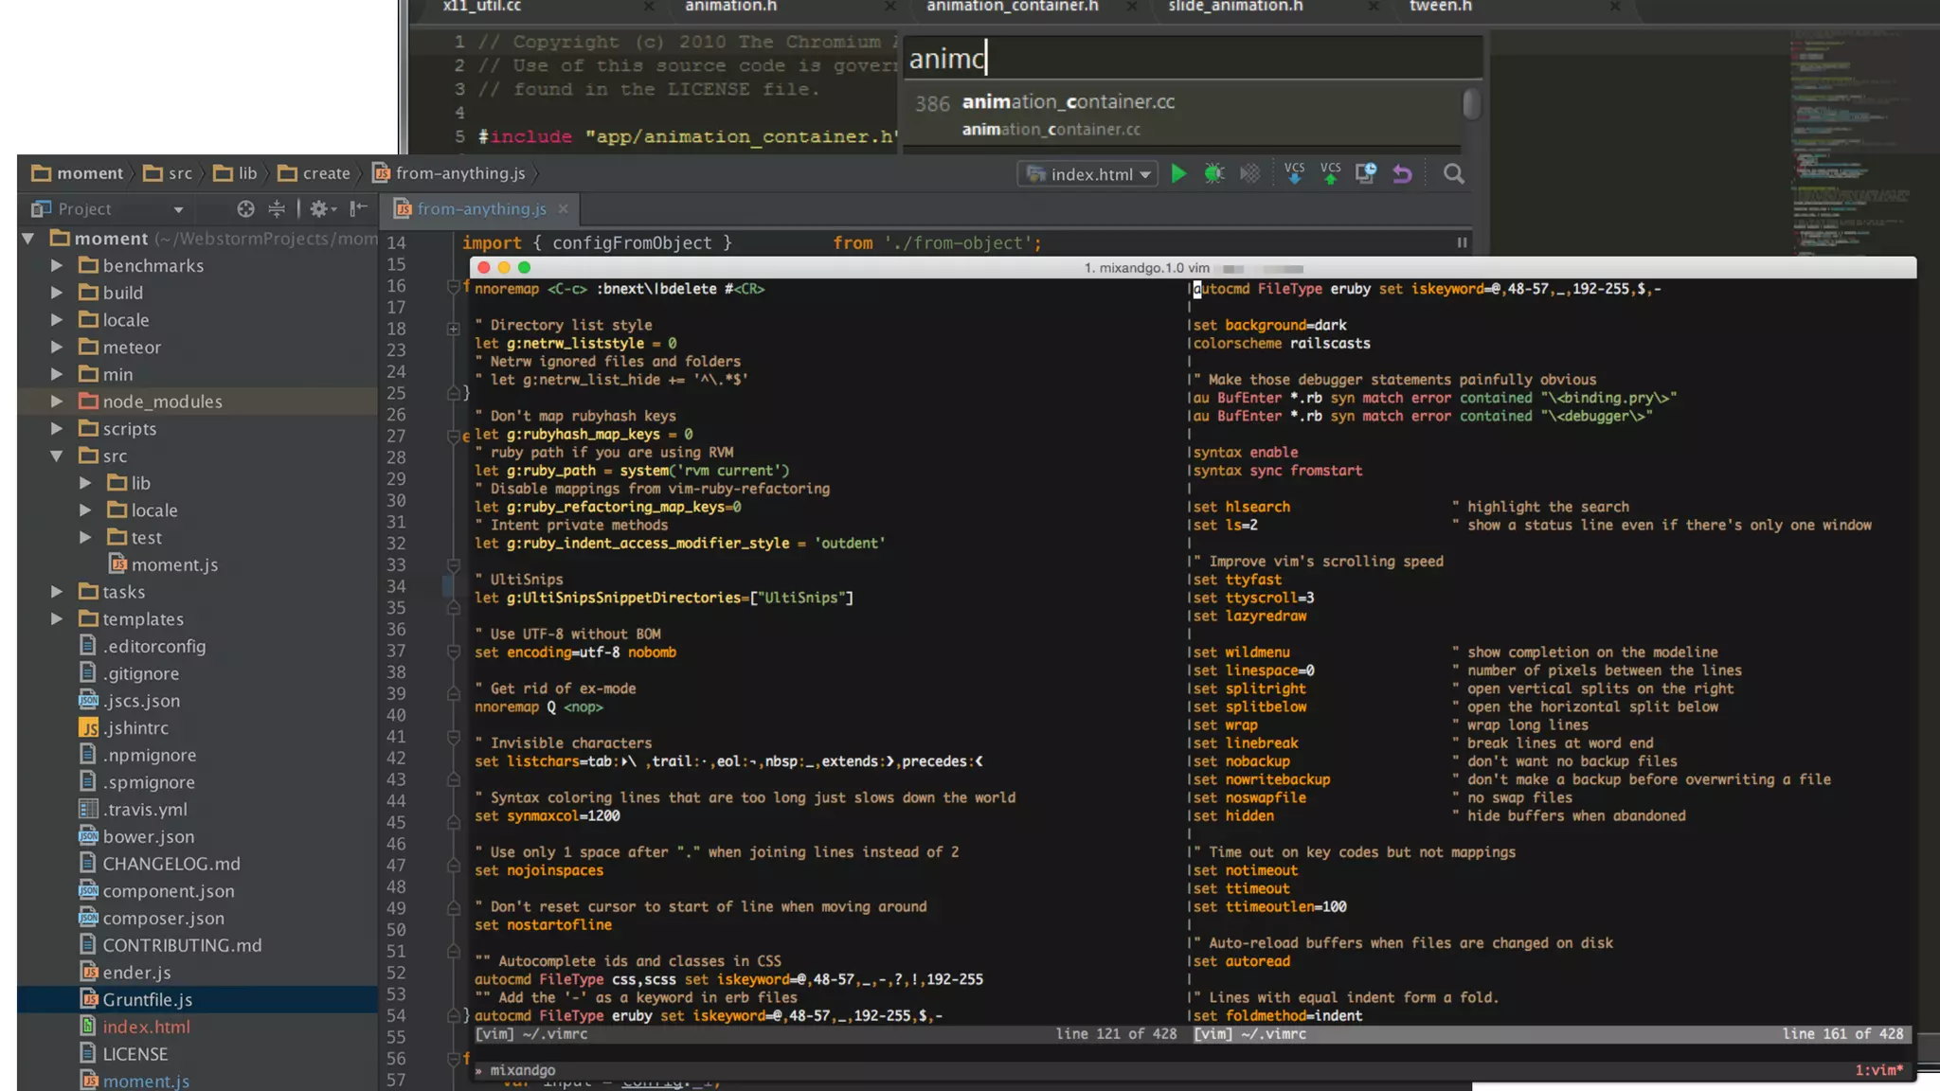Click the VCS update project icon

coord(1294,174)
